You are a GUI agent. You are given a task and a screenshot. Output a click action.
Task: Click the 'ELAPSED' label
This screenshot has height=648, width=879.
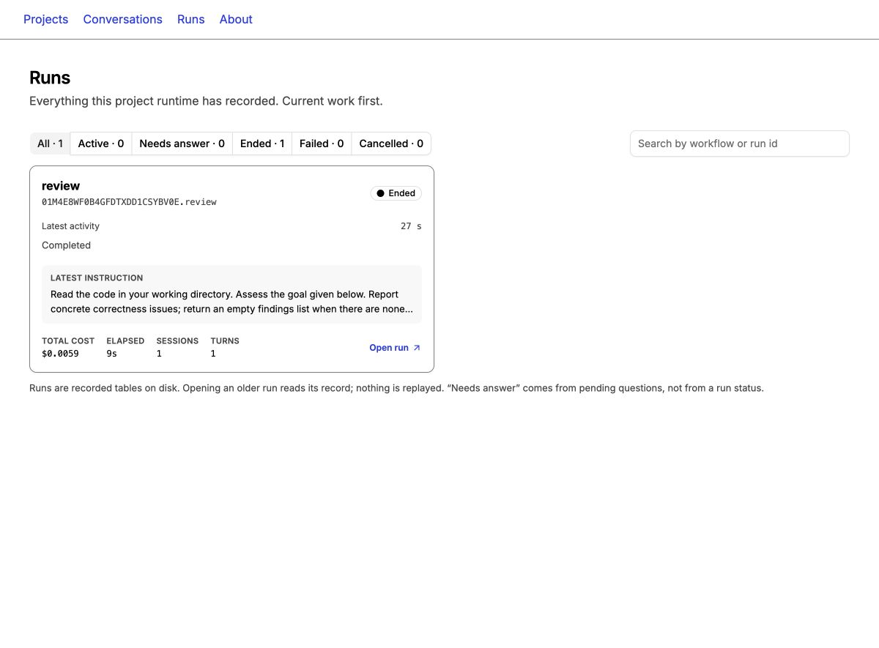[125, 340]
